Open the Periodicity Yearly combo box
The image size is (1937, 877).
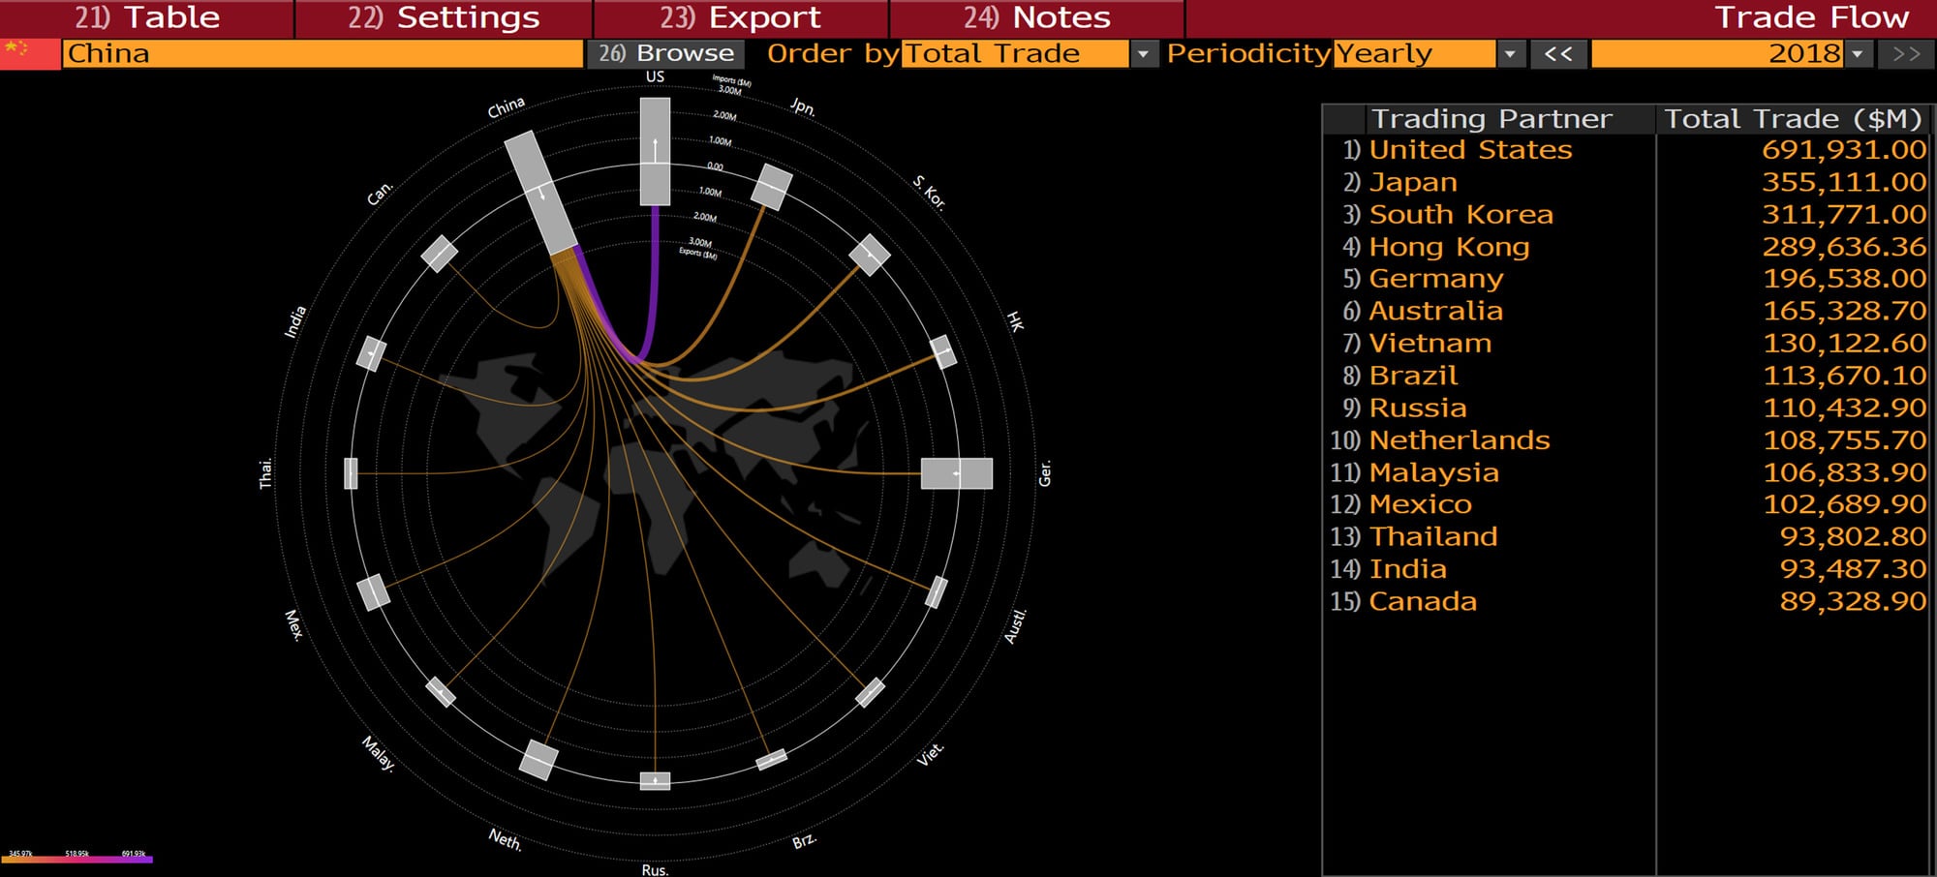pyautogui.click(x=1414, y=53)
